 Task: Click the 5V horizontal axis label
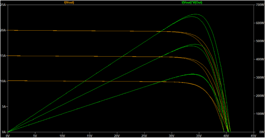point(35,136)
